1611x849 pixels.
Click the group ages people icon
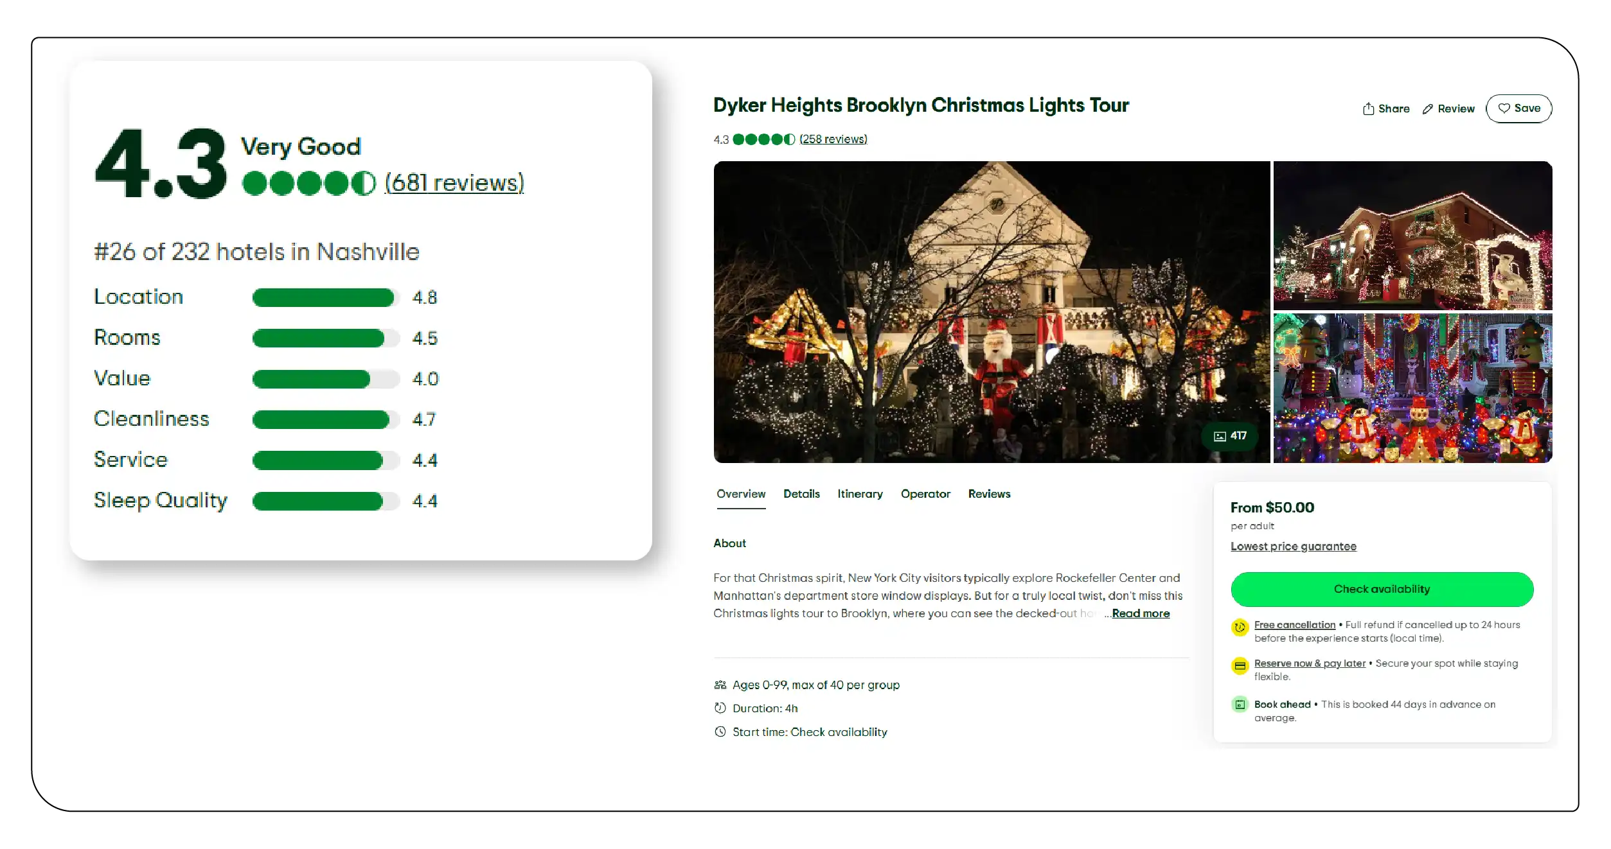click(x=721, y=685)
